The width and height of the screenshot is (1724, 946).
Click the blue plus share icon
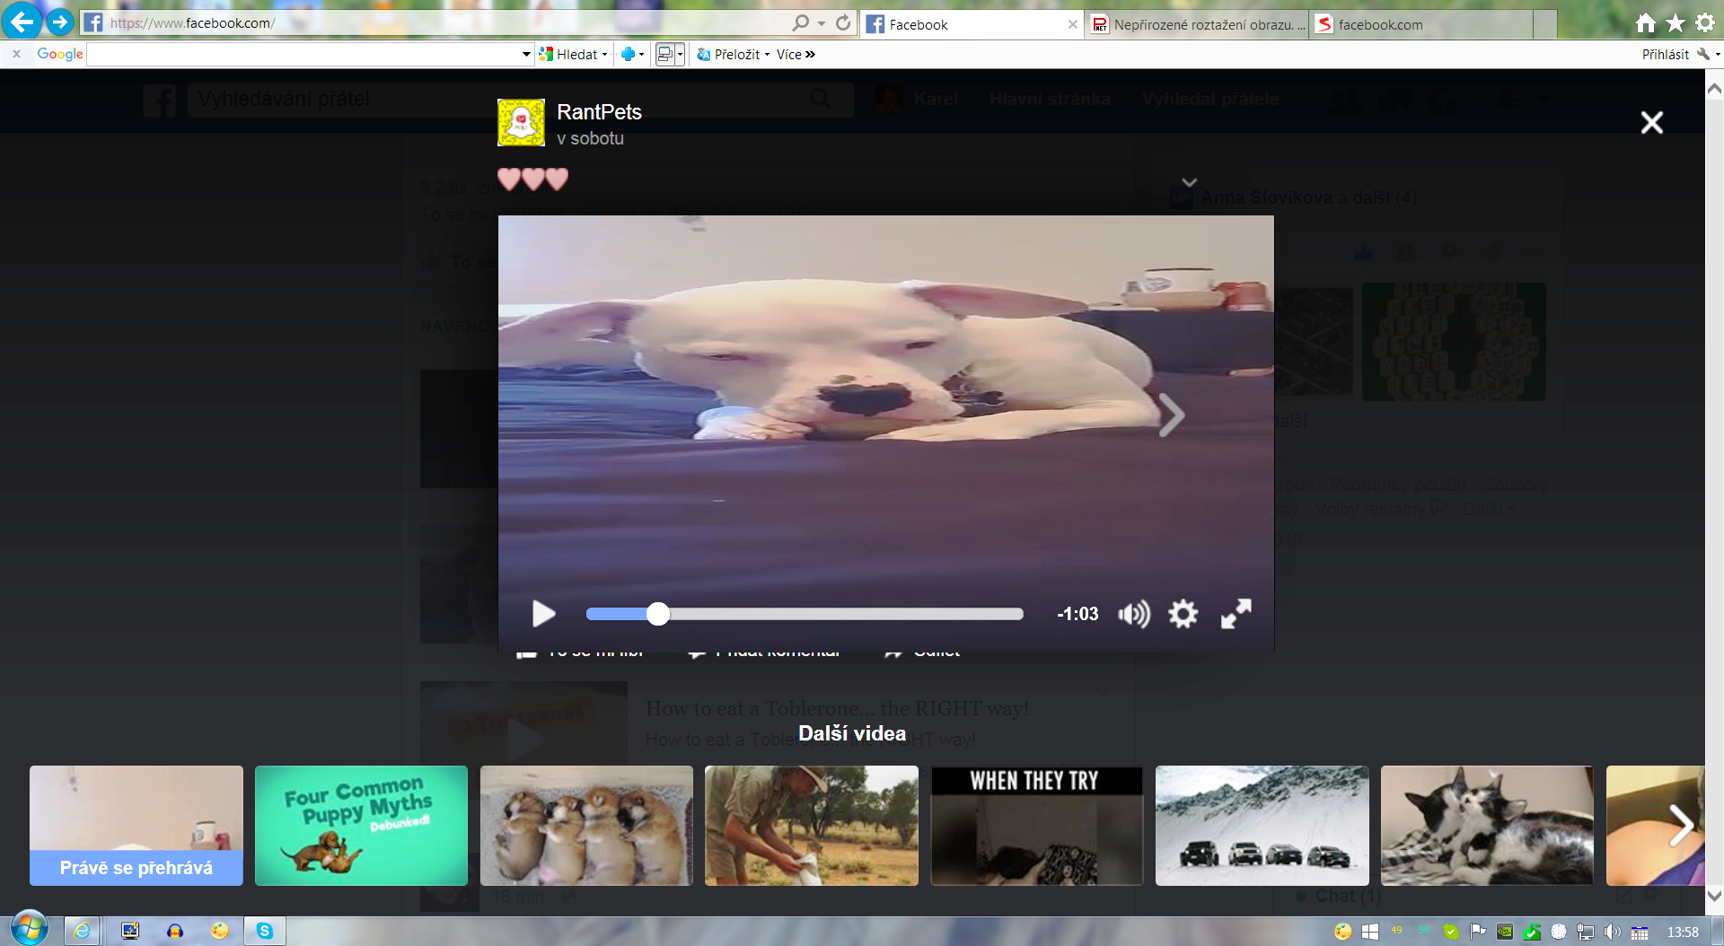click(628, 55)
